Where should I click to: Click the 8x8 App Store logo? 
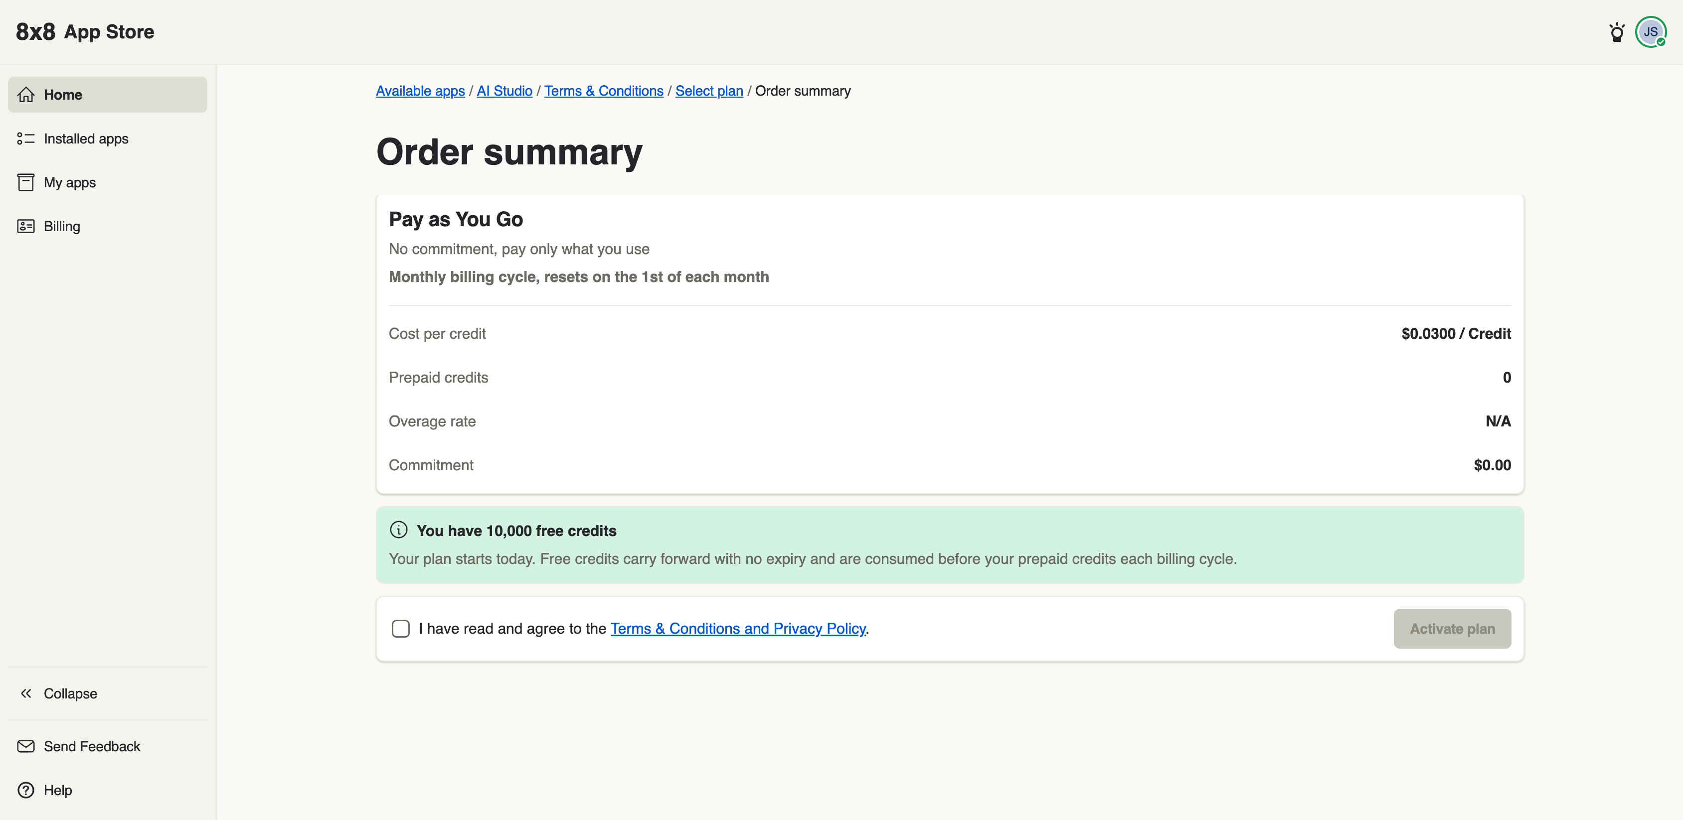tap(85, 31)
